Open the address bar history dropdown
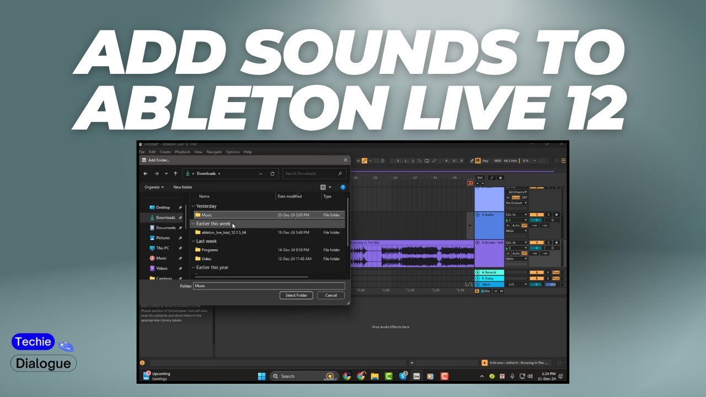706x397 pixels. coord(261,173)
